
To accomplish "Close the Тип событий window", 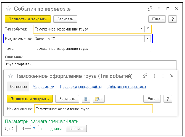I will 172,76.
